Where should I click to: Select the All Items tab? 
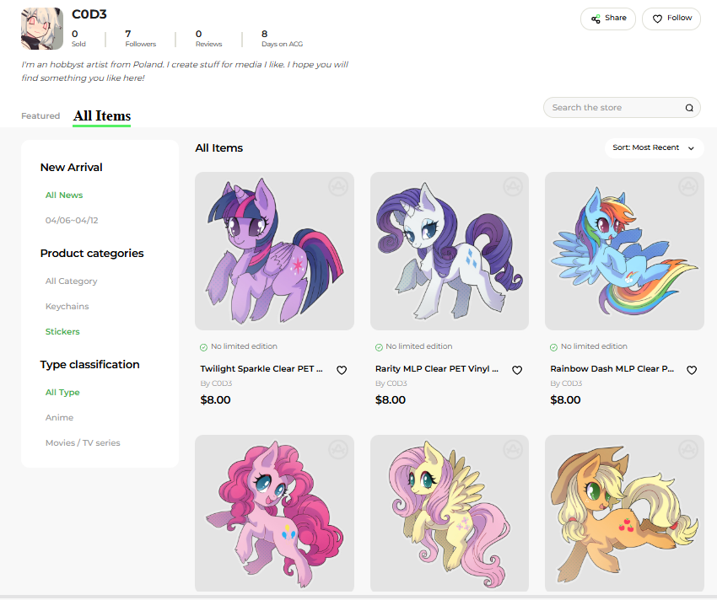102,115
